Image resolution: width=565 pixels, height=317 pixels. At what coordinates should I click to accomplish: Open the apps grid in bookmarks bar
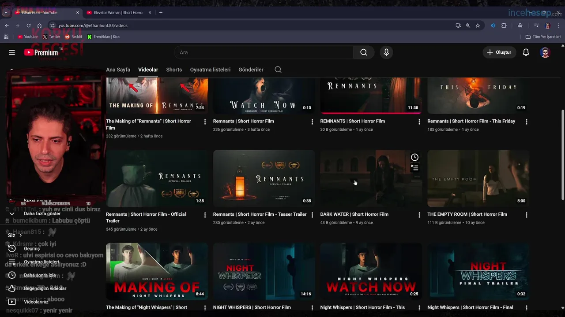coord(6,37)
